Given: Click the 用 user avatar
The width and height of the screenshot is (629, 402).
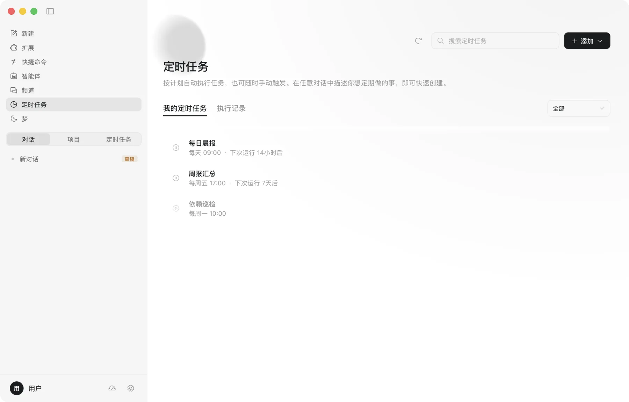Looking at the screenshot, I should pos(17,388).
